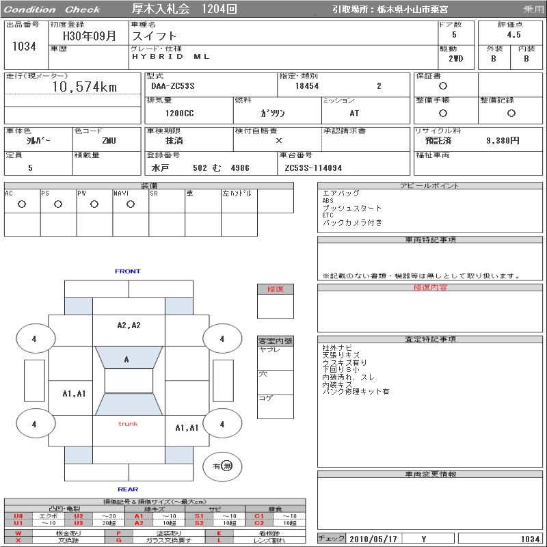Toggle the NAVI equipment circle mark
The height and width of the screenshot is (547, 547).
coord(130,204)
